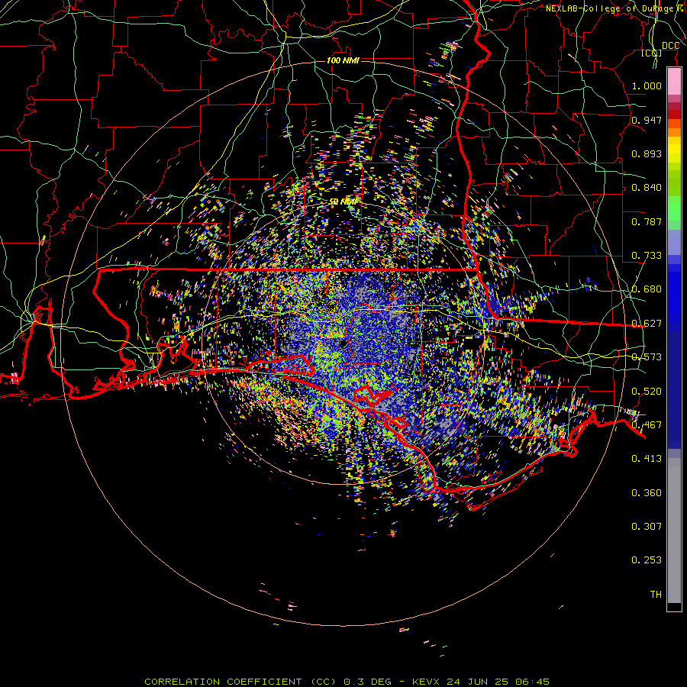Select the 0.413 legend value
The image size is (687, 687).
(x=647, y=459)
